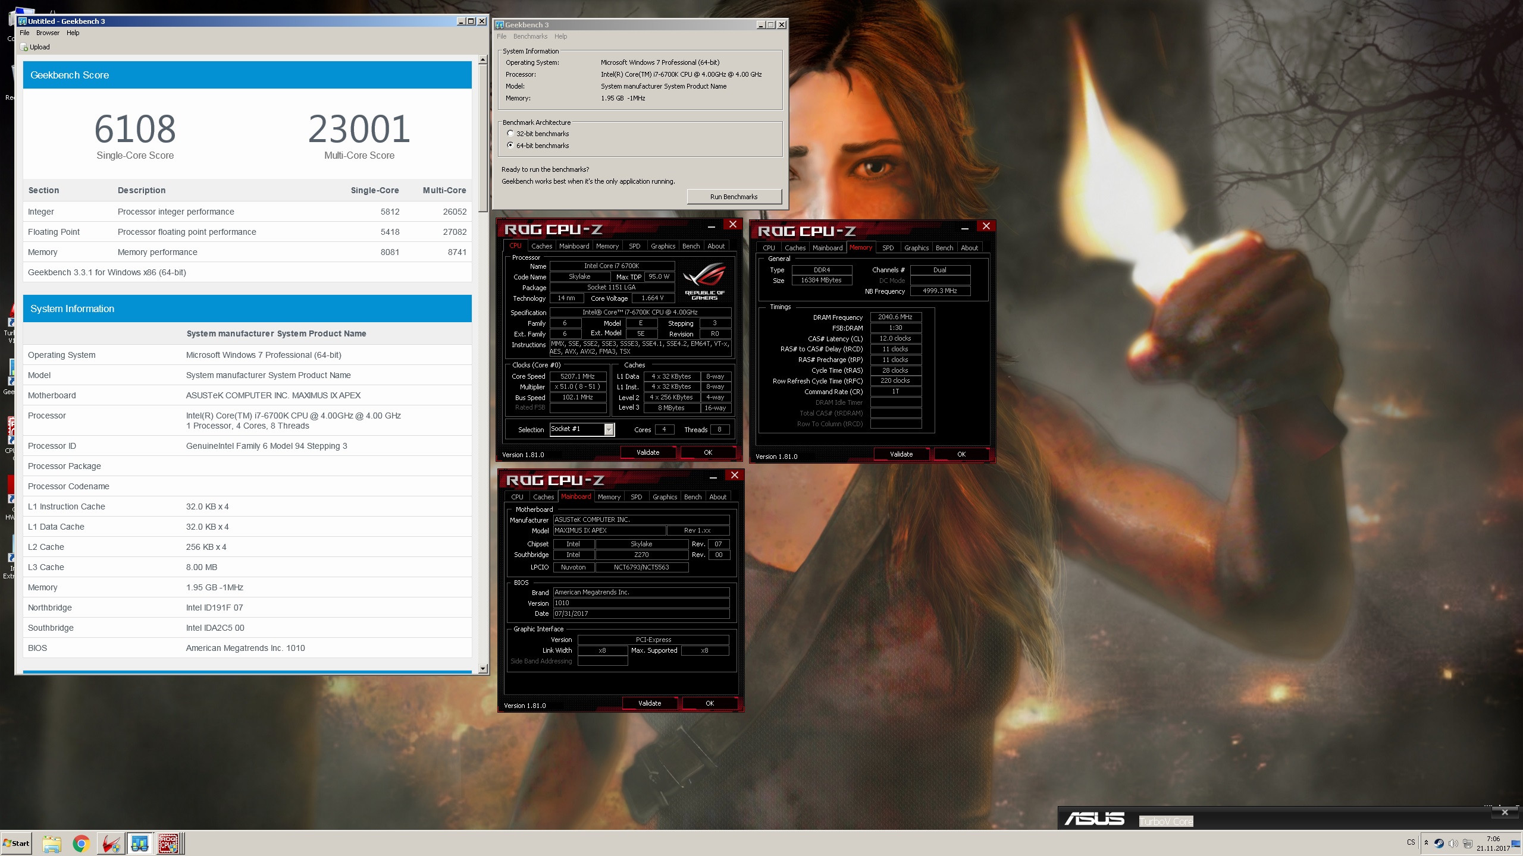Open Graphics tab in CPU-Z Memory window
This screenshot has width=1523, height=856.
(x=916, y=248)
